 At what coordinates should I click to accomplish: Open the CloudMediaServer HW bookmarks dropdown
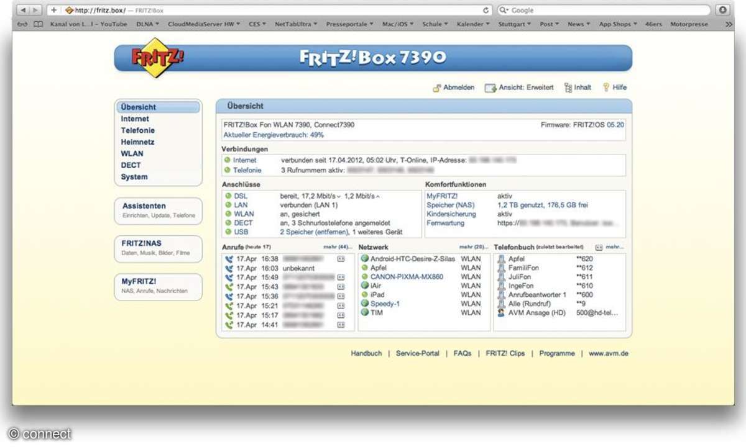tap(205, 24)
